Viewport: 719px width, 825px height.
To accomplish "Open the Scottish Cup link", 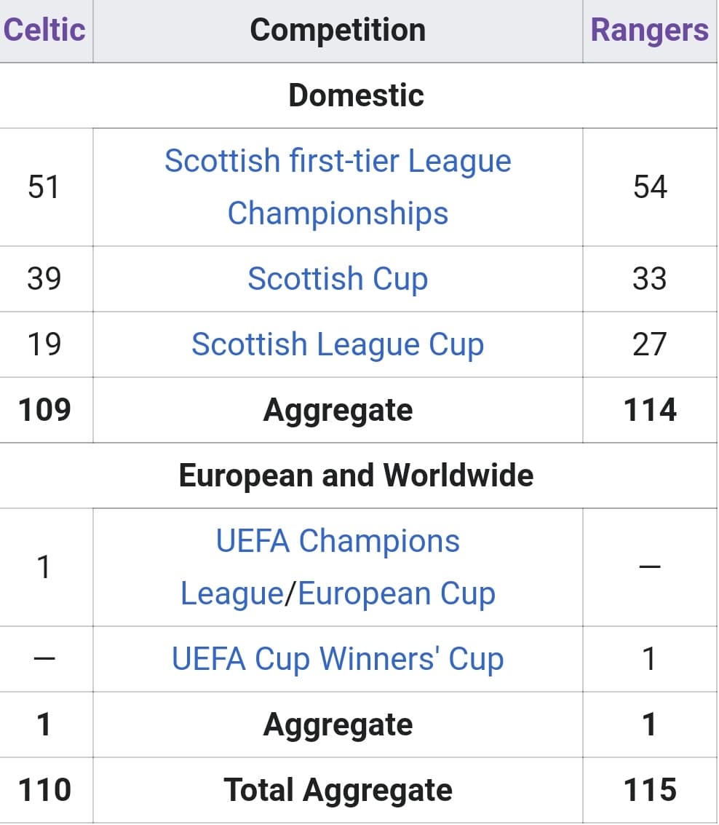I will point(338,278).
